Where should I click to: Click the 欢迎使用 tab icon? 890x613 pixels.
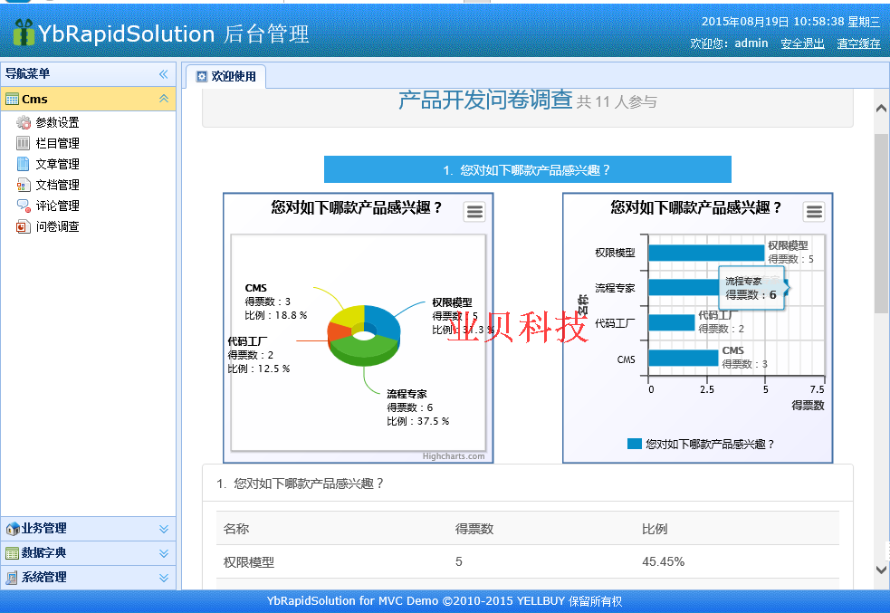coord(202,77)
